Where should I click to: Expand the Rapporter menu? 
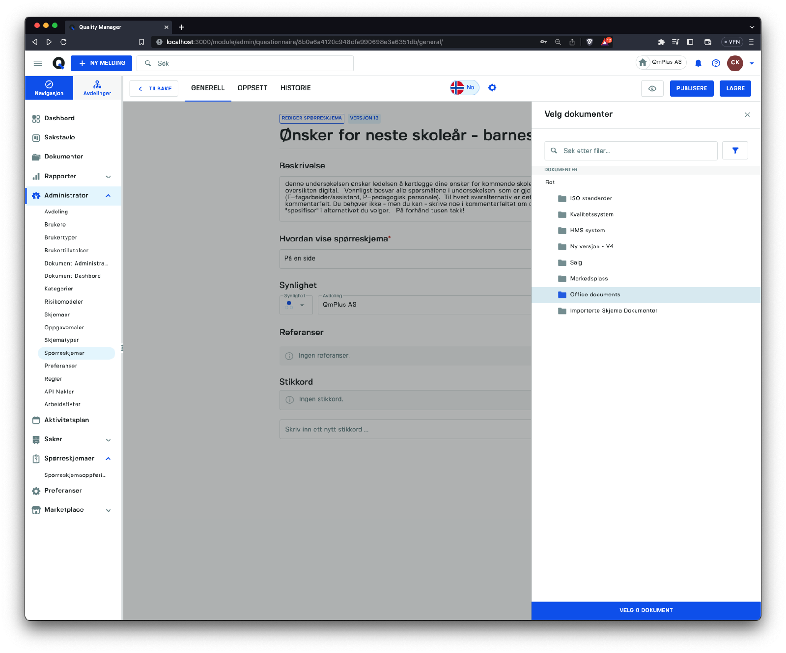tap(108, 177)
